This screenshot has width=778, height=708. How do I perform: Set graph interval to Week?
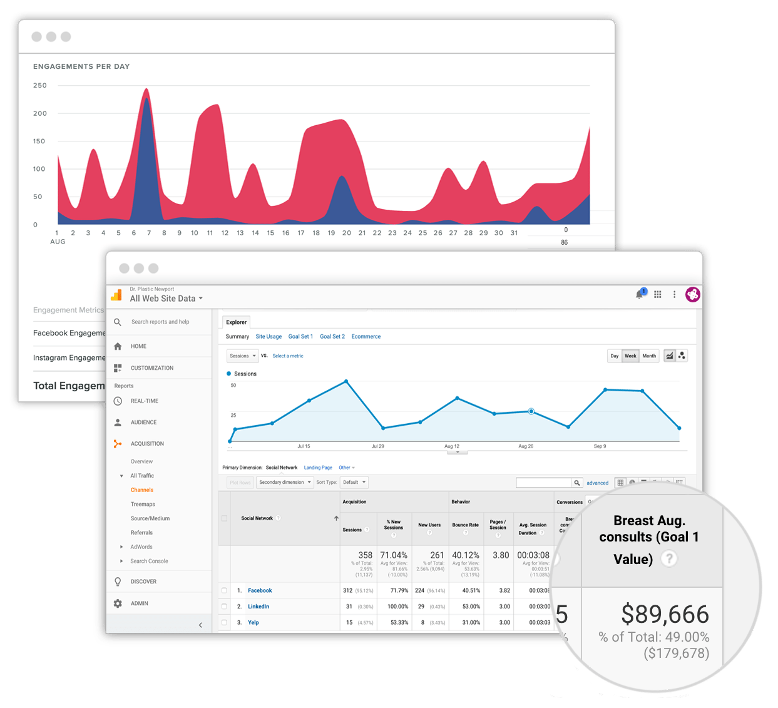coord(630,356)
